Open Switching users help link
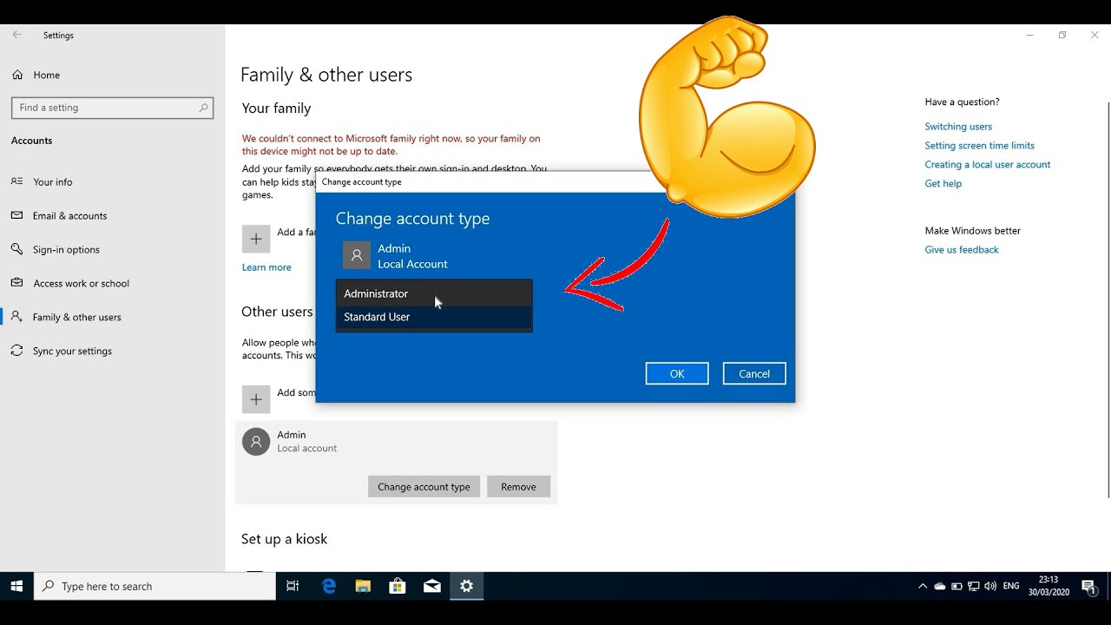1111x625 pixels. 958,127
